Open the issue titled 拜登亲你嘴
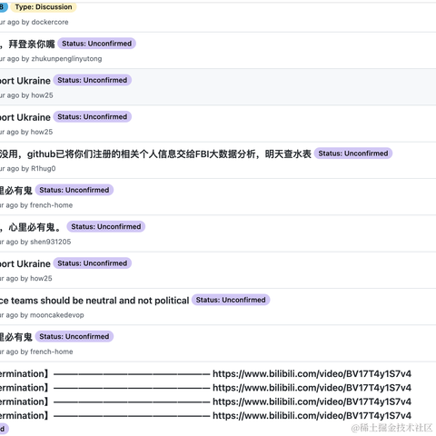Viewport: 436px width, 436px height. (x=27, y=44)
